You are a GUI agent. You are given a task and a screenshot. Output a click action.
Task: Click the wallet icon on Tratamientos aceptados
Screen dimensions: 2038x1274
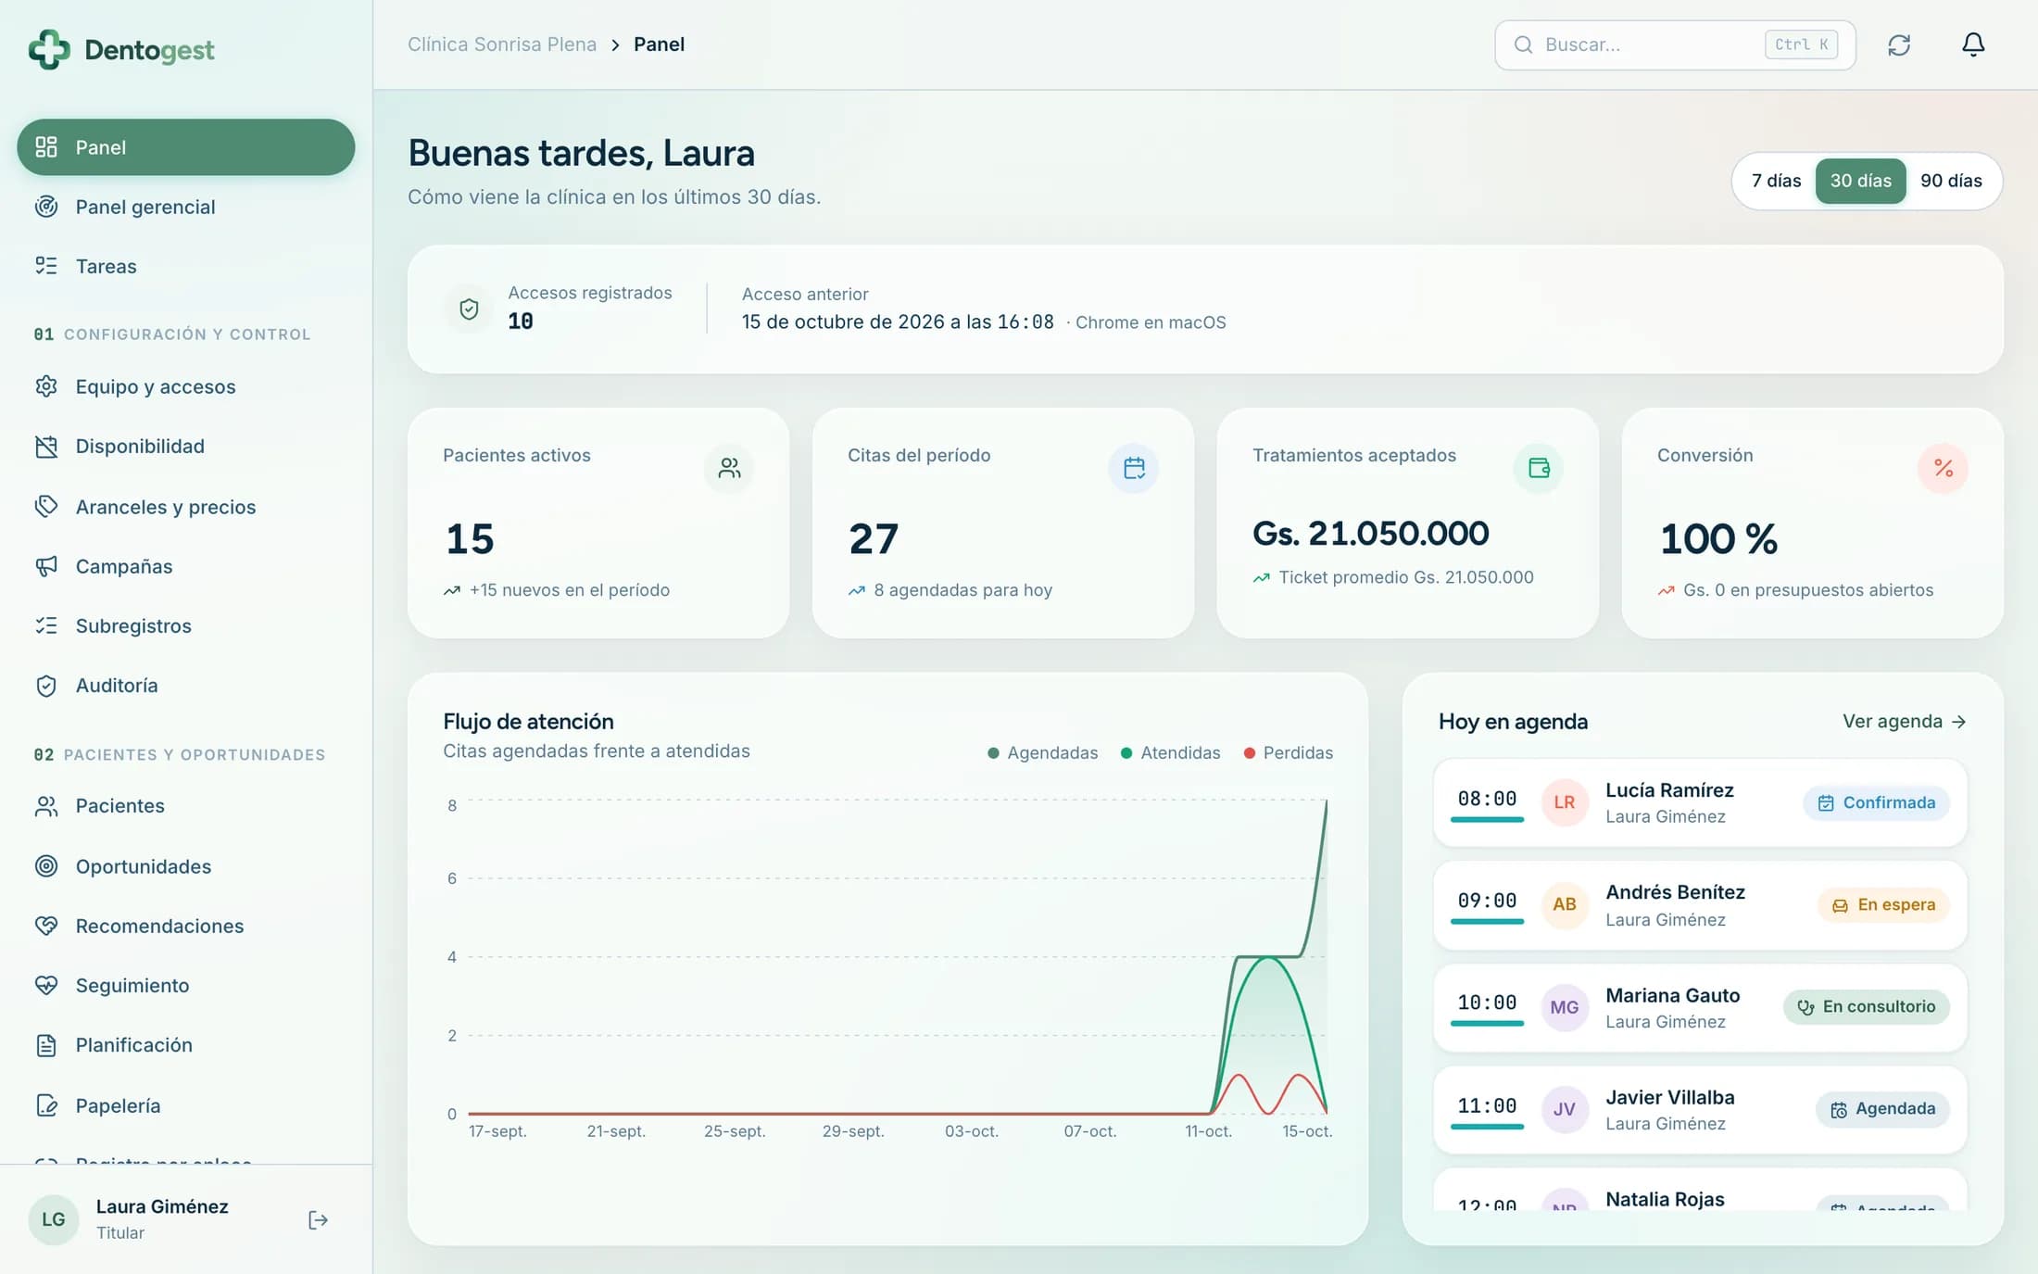(x=1539, y=468)
